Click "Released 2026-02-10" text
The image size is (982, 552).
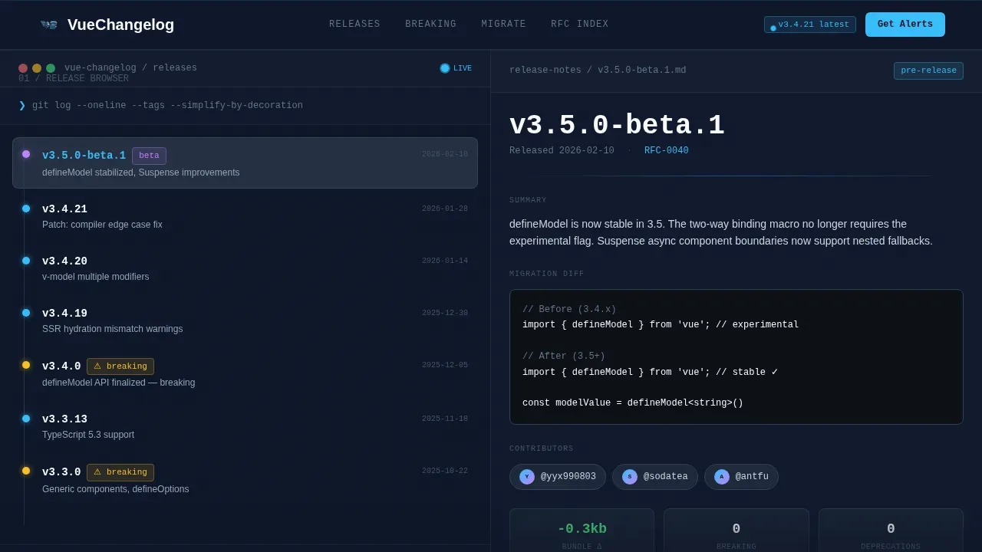tap(562, 151)
